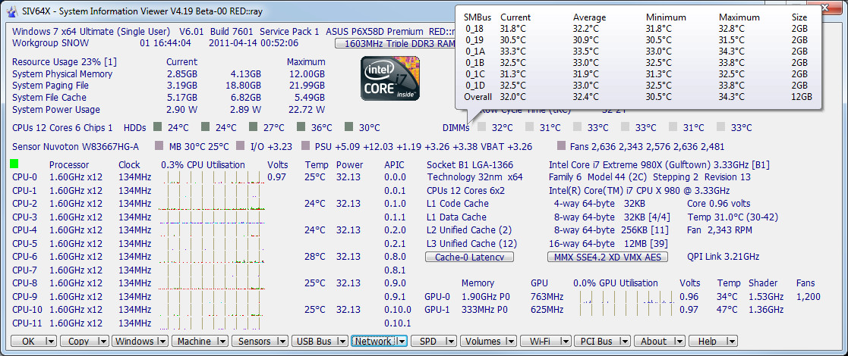
Task: Open the Copy button dropdown arrow
Action: (102, 342)
